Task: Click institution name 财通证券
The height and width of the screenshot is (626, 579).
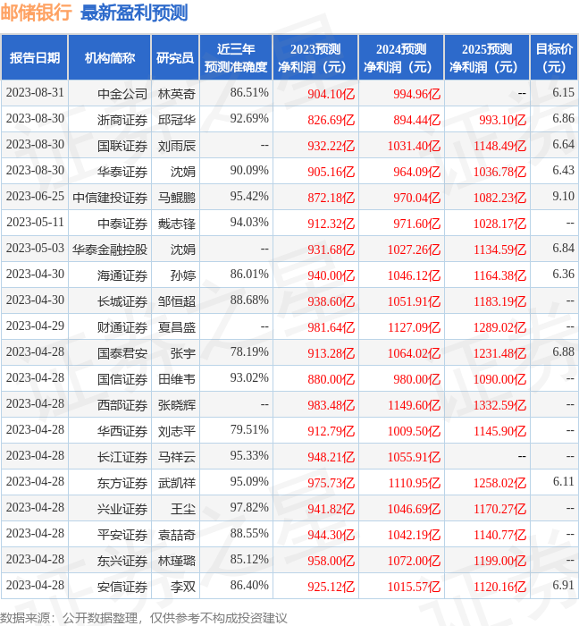Action: [x=122, y=327]
